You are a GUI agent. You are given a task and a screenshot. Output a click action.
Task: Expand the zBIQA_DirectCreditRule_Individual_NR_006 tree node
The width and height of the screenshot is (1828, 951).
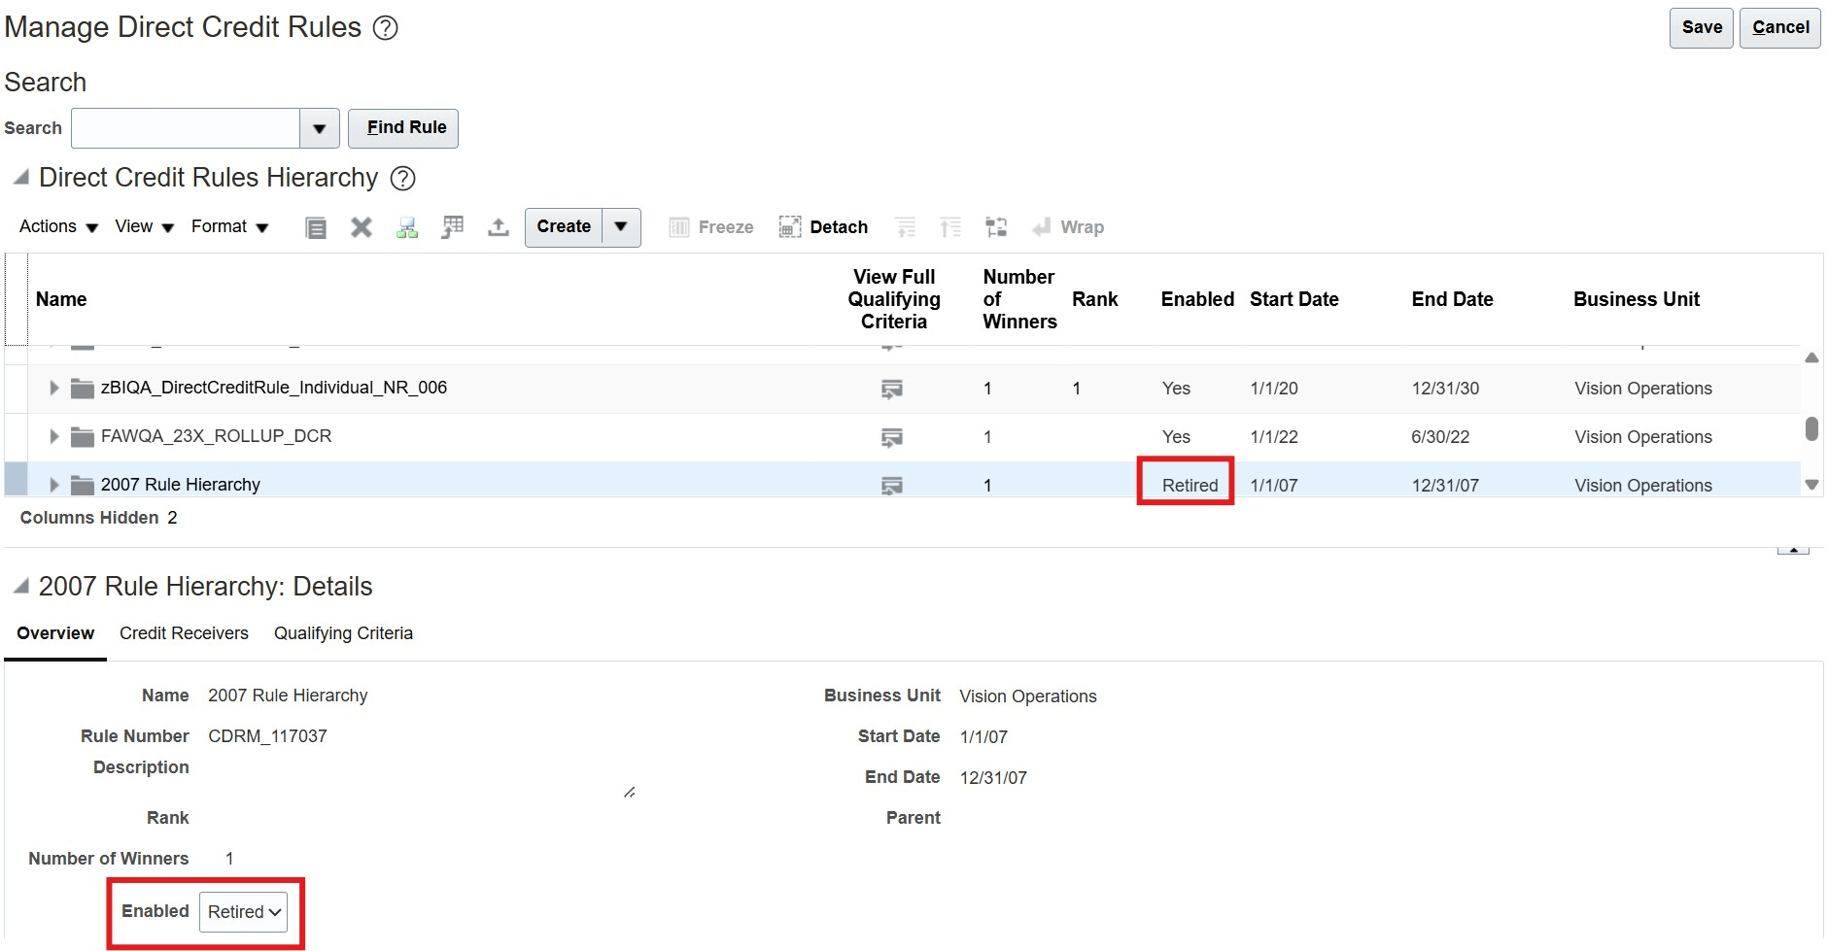coord(54,389)
